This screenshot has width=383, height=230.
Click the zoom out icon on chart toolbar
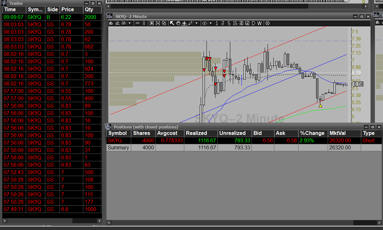click(x=158, y=23)
